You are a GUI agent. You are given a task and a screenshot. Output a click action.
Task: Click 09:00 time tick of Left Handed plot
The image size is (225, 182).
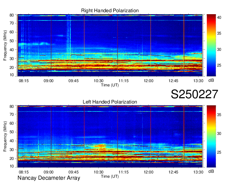(49, 172)
